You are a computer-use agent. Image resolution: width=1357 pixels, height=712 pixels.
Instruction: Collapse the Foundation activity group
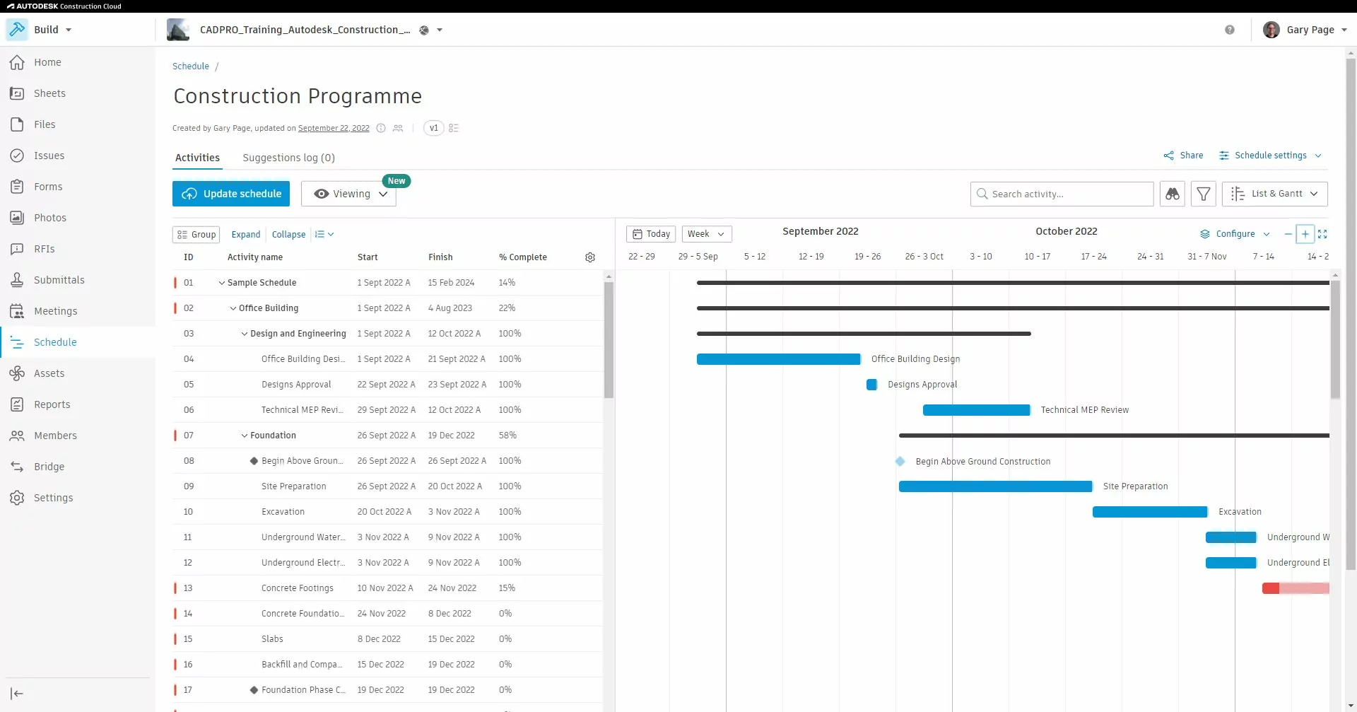click(245, 436)
